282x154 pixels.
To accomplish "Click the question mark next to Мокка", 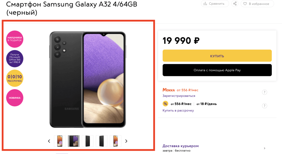I will (264, 92).
